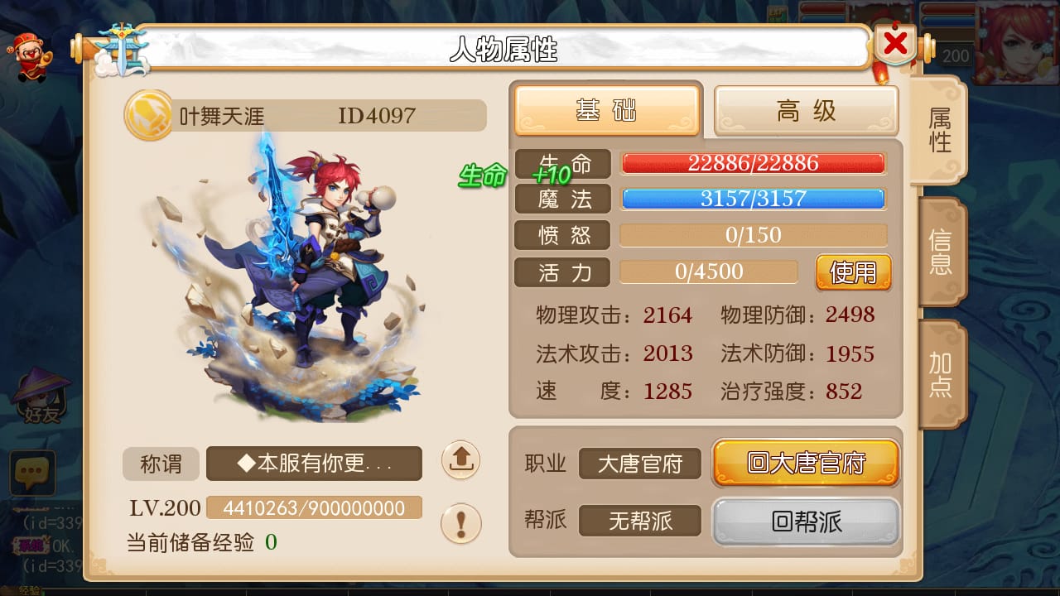Click the 回帮派 button

click(806, 521)
